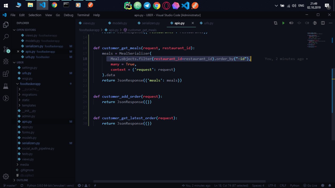Toggle file blame annotations clock icon
The width and height of the screenshot is (335, 188).
(315, 23)
